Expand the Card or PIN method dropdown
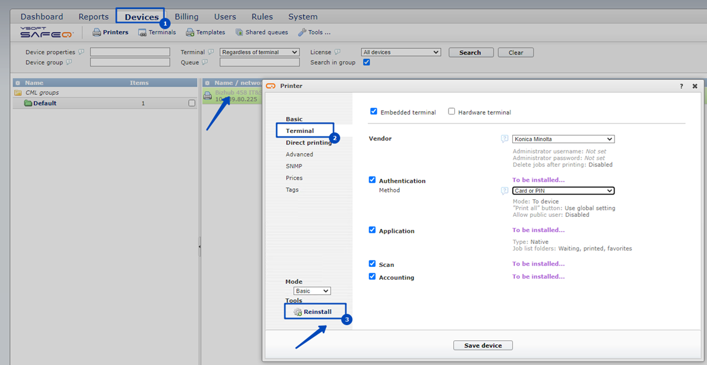Screen dimensions: 707x365 point(563,191)
